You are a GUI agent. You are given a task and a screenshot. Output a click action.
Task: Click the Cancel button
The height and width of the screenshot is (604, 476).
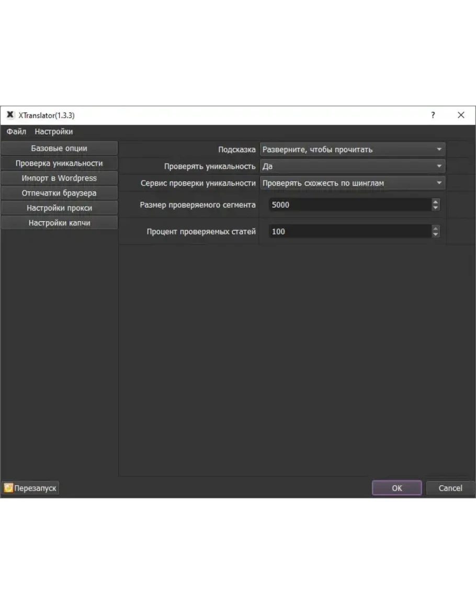point(450,488)
